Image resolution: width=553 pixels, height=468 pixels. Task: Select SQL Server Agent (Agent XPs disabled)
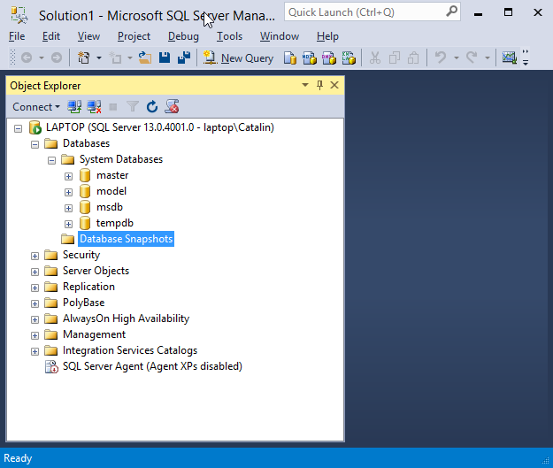point(152,366)
